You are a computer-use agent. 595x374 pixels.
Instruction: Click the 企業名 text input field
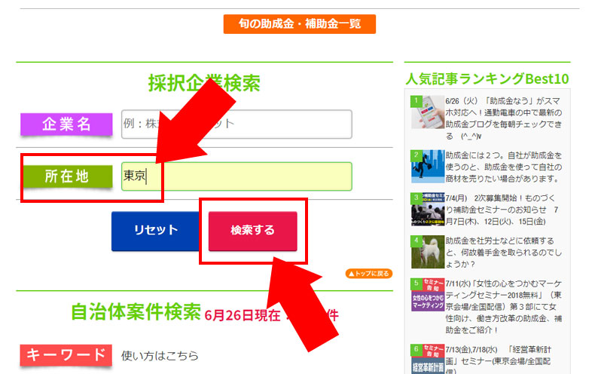(236, 124)
